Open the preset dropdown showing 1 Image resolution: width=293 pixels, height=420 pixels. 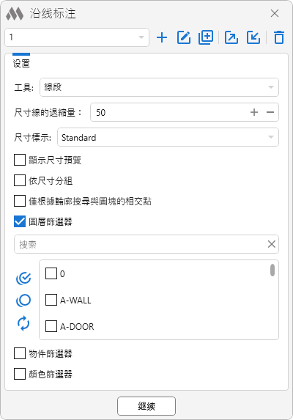coord(77,37)
